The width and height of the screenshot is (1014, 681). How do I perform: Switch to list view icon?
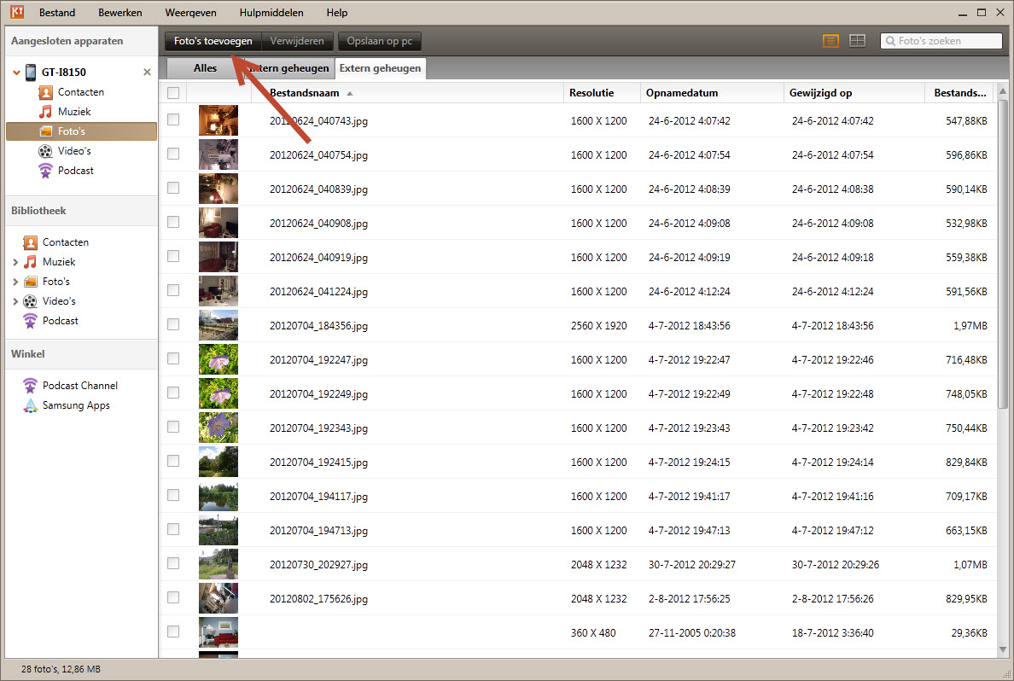pyautogui.click(x=830, y=41)
